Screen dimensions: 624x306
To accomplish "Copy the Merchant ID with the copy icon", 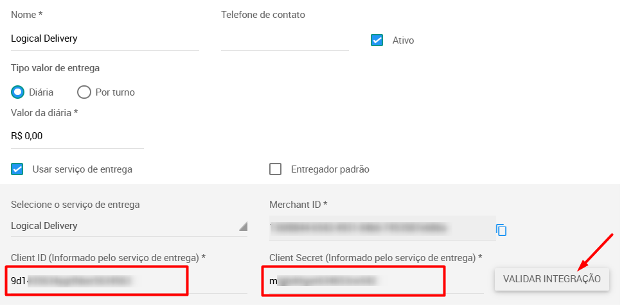I will 501,230.
